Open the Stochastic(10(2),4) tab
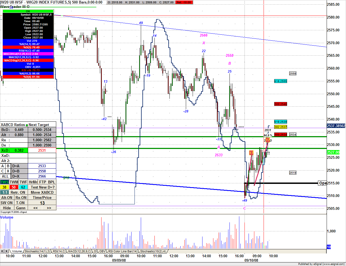 pos(153,251)
